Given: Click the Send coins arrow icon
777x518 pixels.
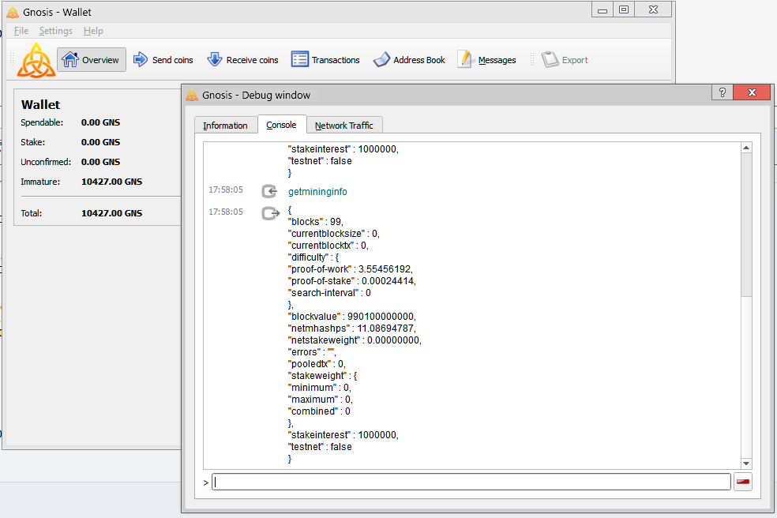Looking at the screenshot, I should pos(141,59).
